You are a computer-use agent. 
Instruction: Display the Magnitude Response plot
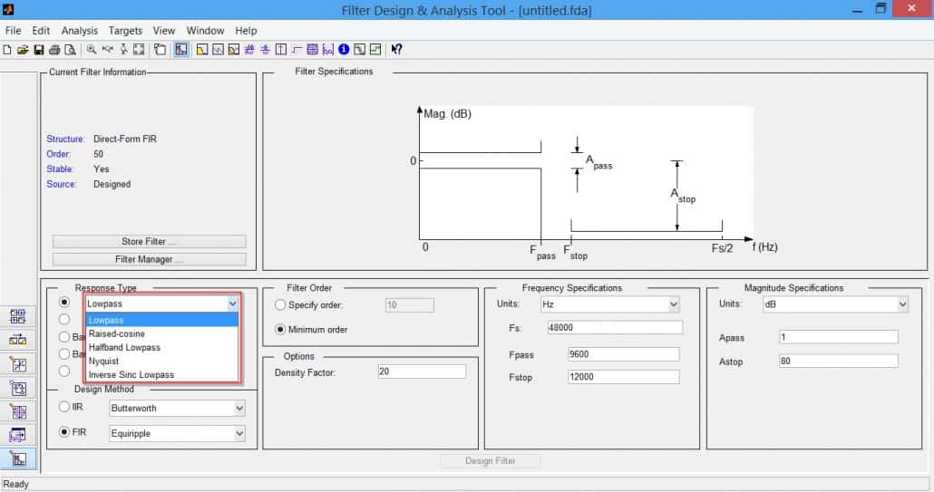pyautogui.click(x=202, y=50)
